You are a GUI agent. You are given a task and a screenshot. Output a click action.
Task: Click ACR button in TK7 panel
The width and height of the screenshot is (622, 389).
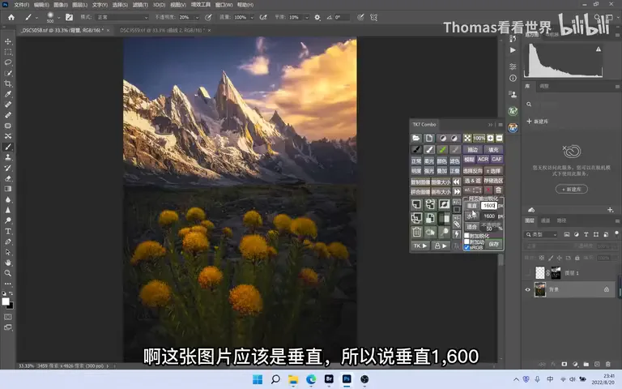pos(483,159)
